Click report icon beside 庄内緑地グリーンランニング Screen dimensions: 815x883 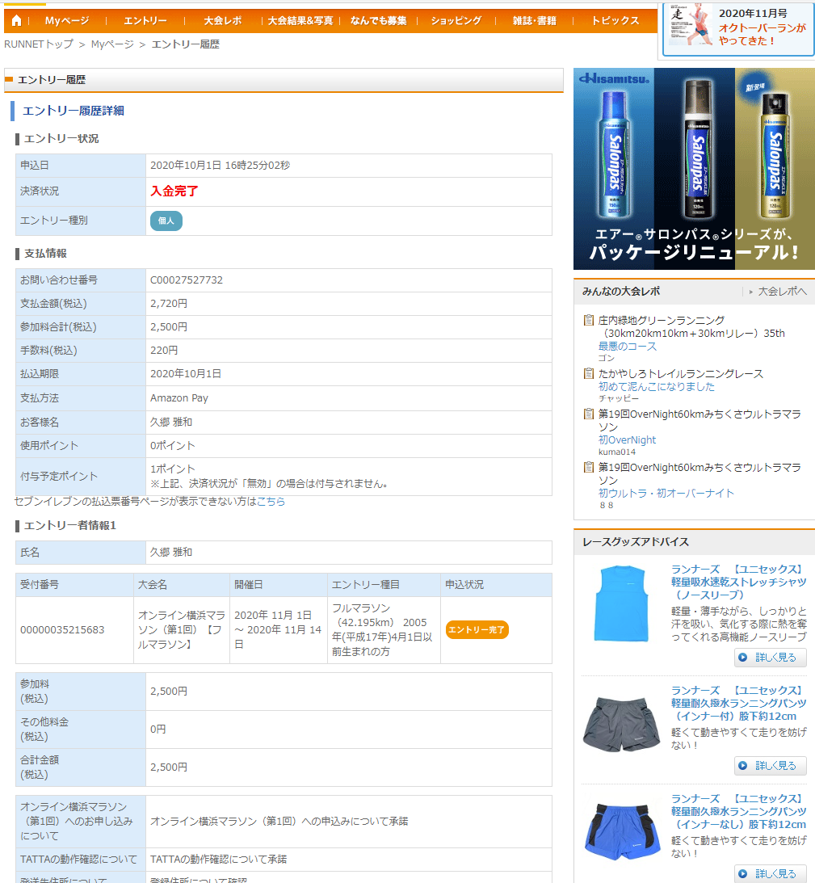pos(589,320)
